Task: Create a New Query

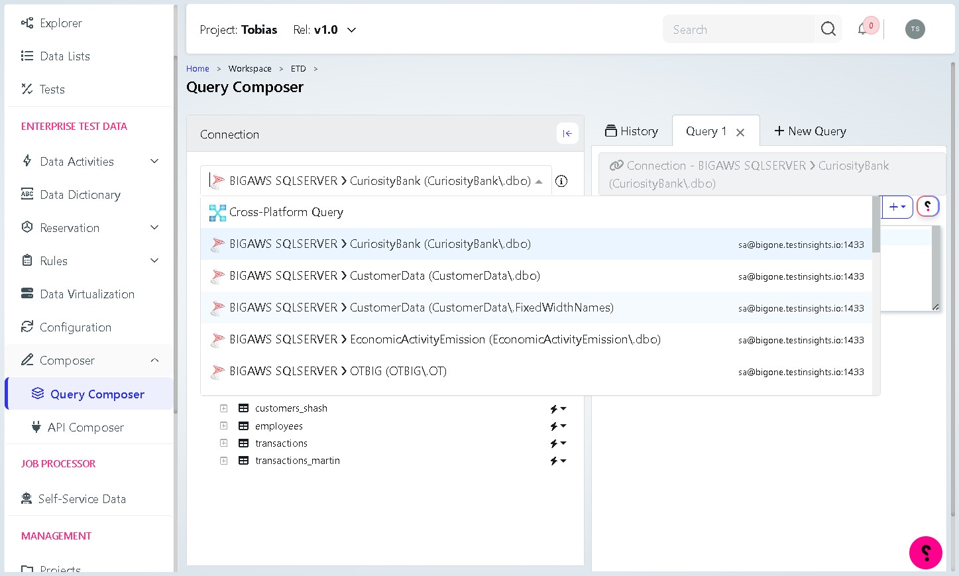Action: pyautogui.click(x=810, y=131)
